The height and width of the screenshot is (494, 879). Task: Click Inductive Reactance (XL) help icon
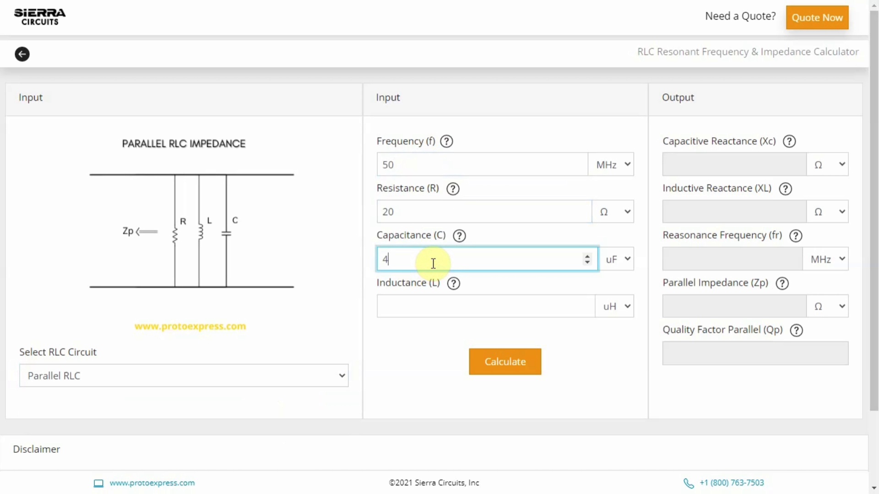[x=785, y=188]
